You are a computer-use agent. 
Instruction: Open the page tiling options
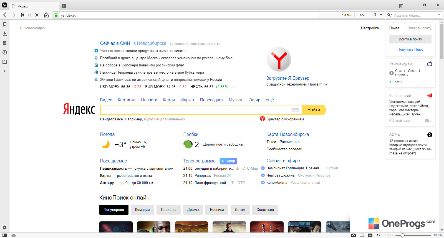[x=362, y=235]
